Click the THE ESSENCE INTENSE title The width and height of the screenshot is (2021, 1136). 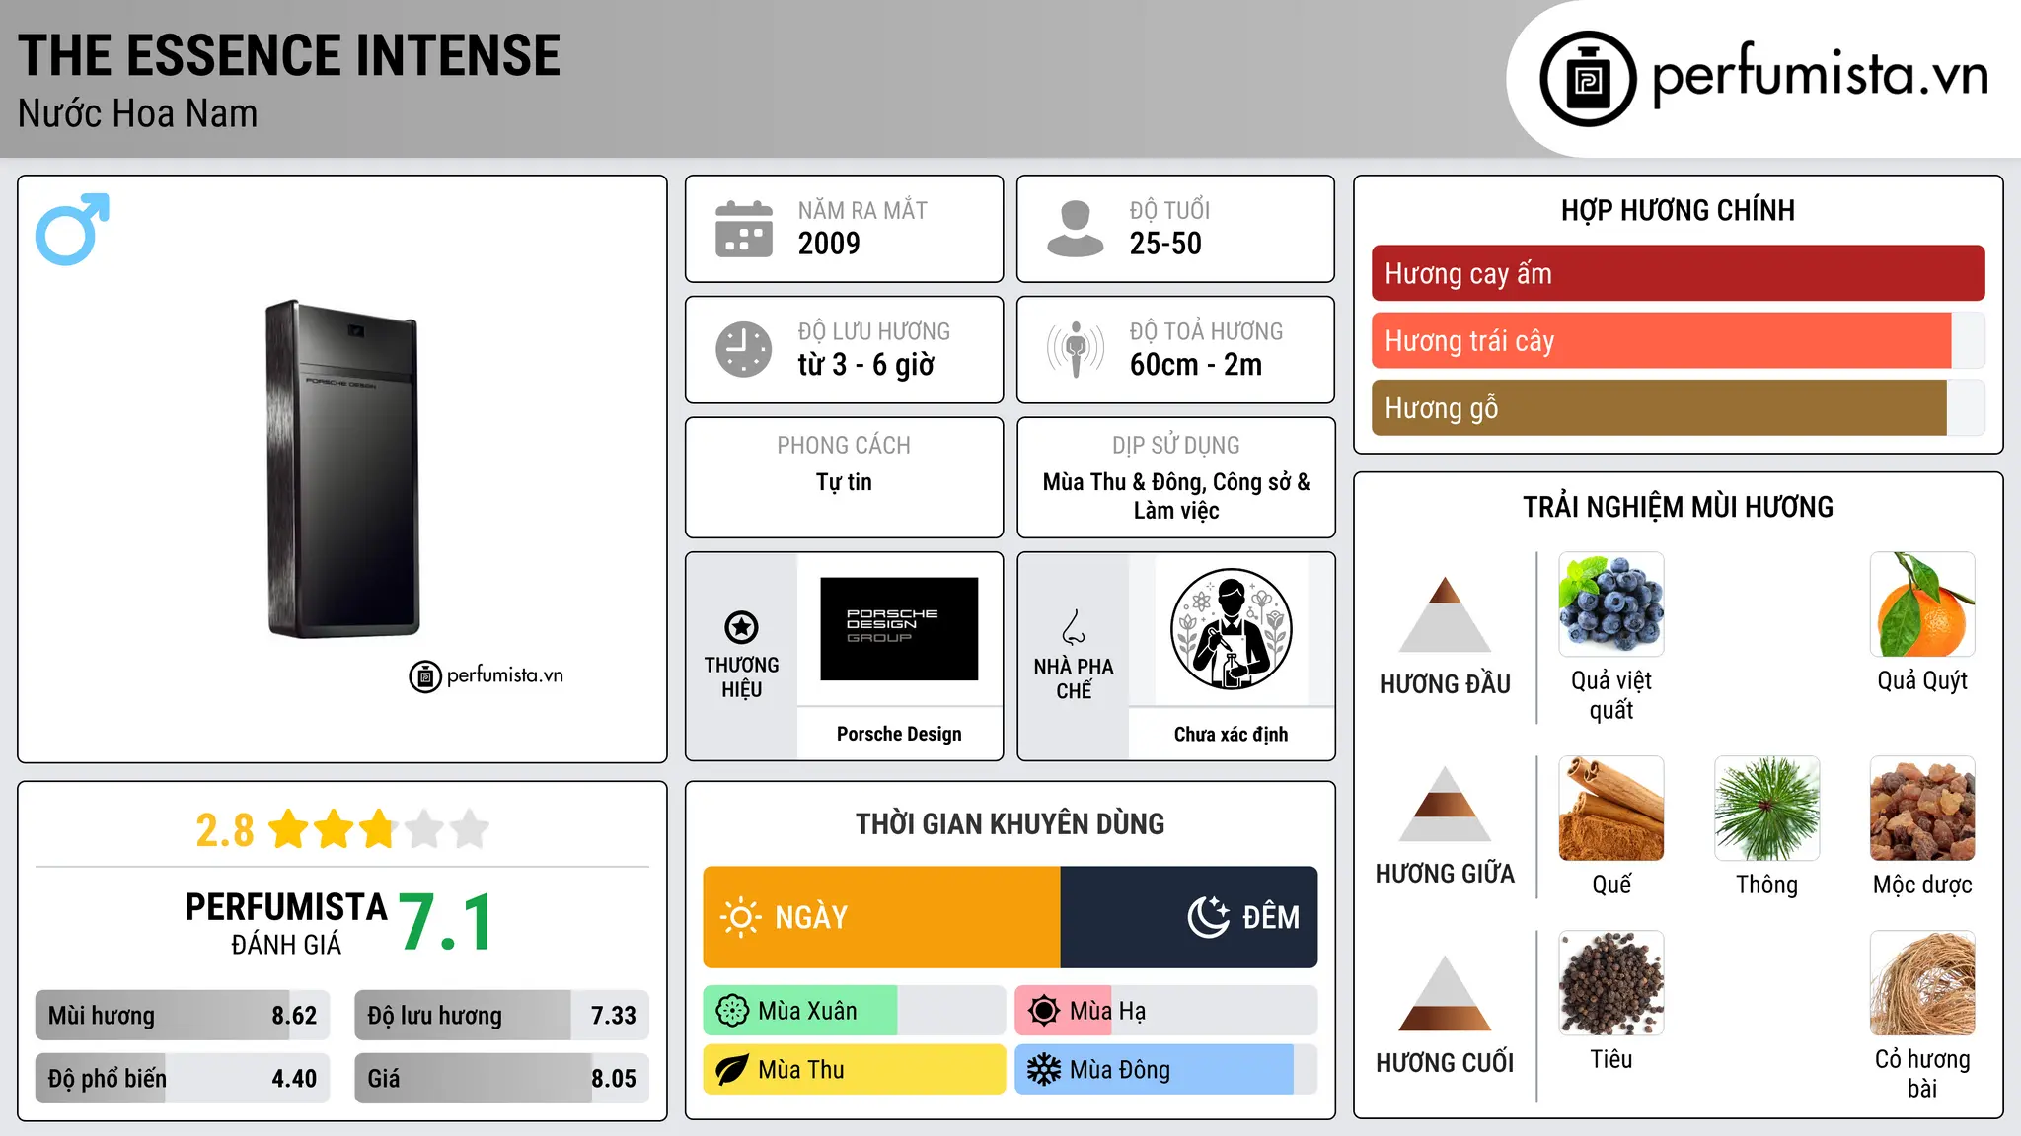(289, 55)
